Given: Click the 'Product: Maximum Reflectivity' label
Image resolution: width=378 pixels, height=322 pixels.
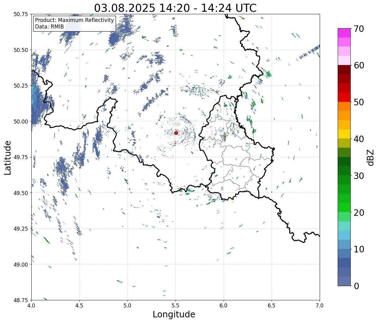Looking at the screenshot, I should 74,20.
